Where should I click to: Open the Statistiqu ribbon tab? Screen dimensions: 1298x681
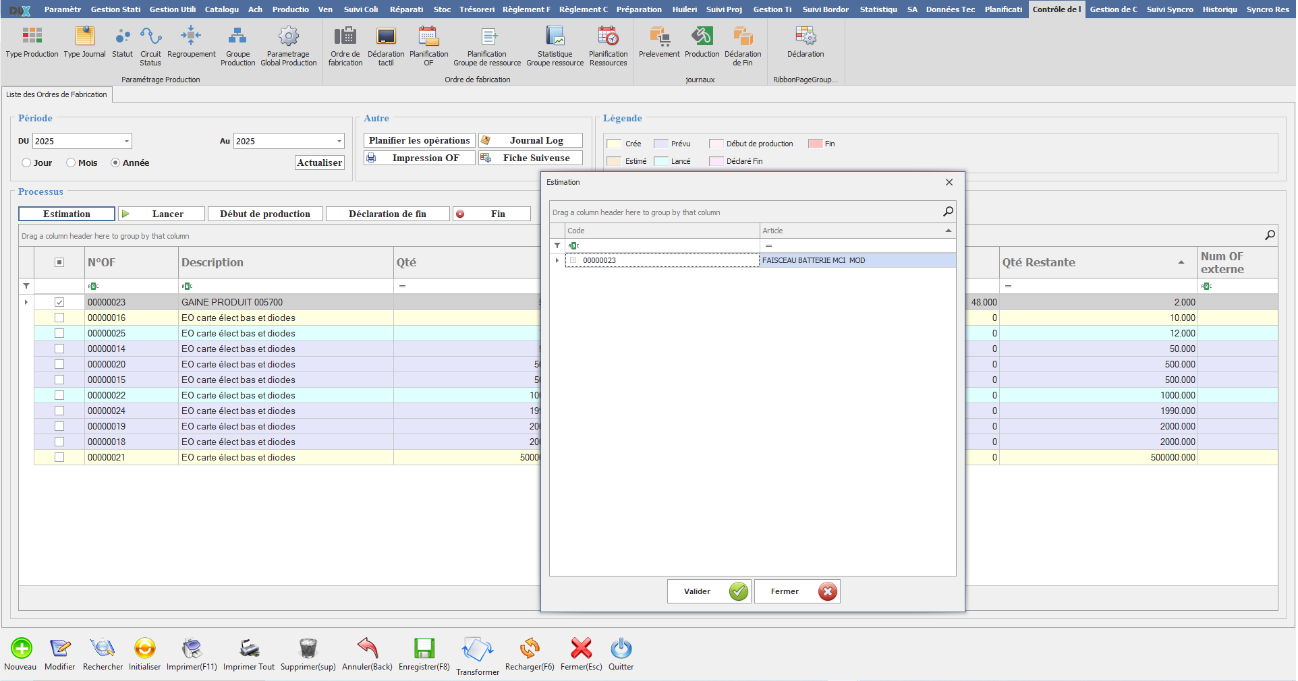coord(878,9)
